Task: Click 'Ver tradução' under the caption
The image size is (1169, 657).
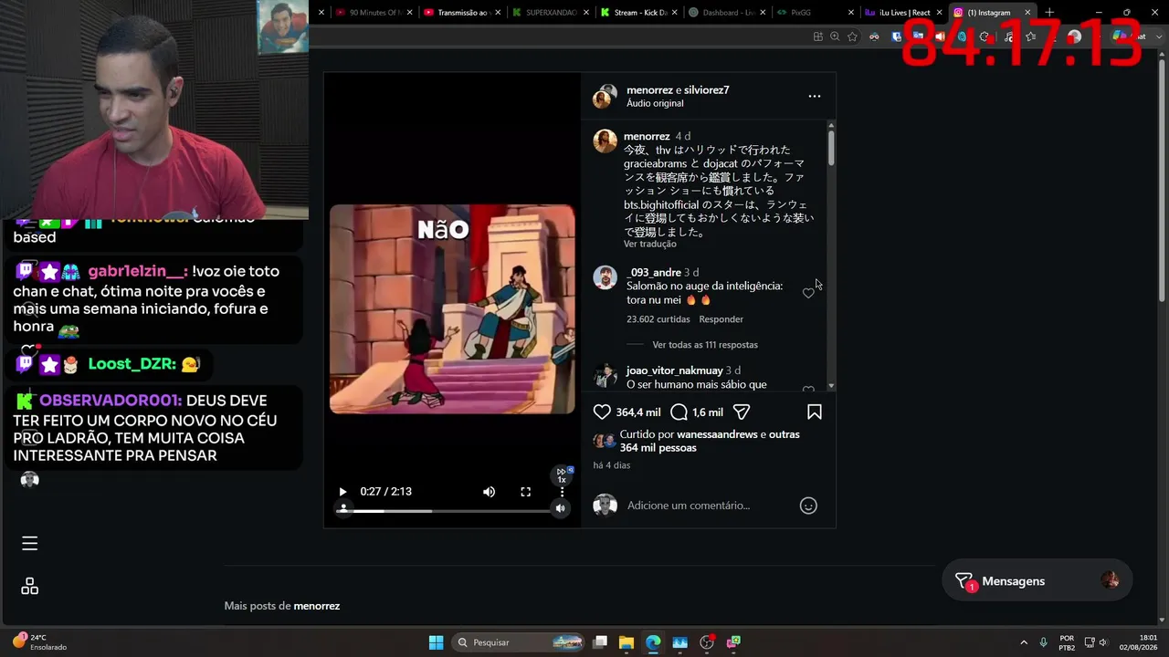Action: 650,245
